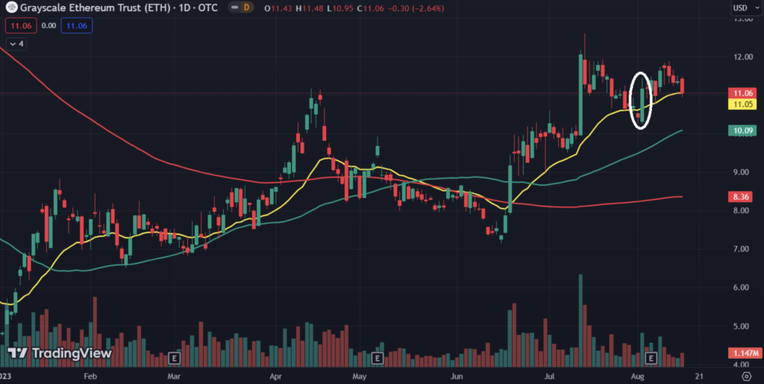764x384 pixels.
Task: Click the 1.147M volume label
Action: (742, 353)
